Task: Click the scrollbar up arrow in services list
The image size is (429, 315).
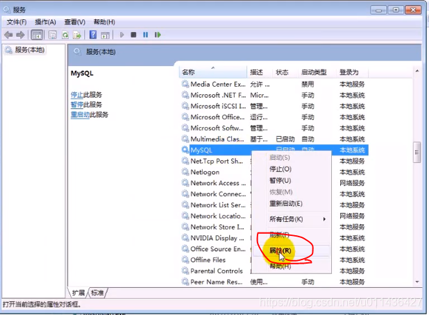Action: (417, 71)
